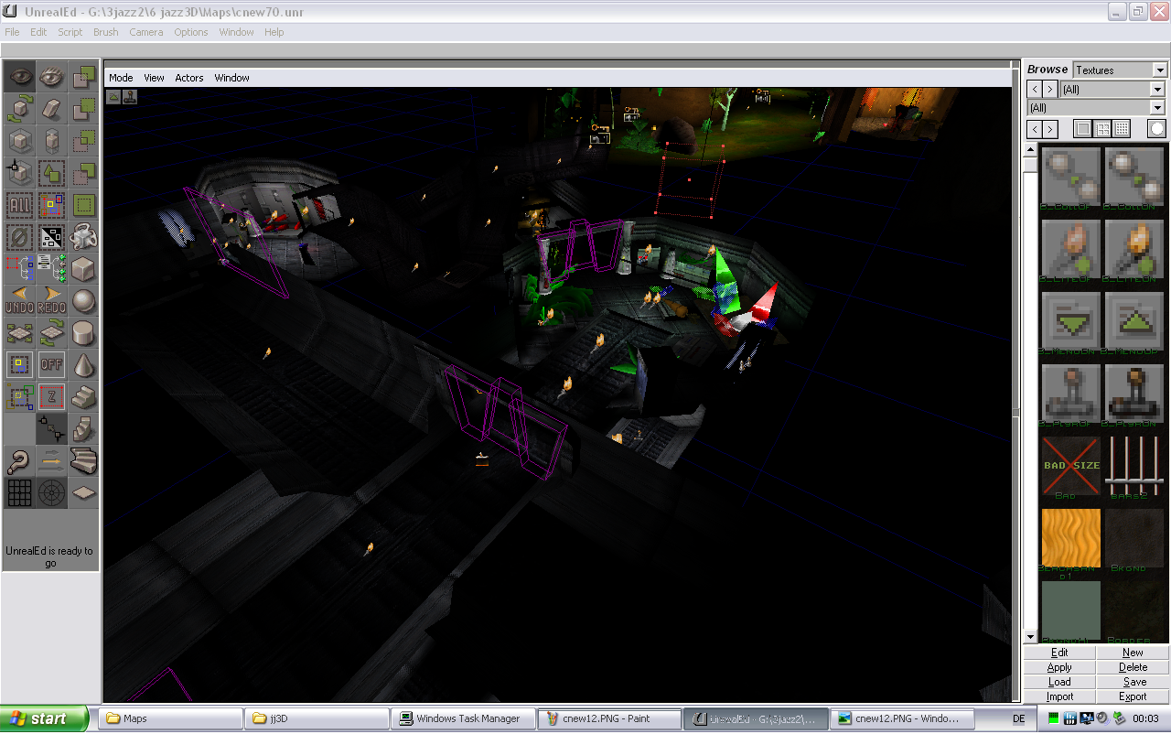Build a linear staircase brush
This screenshot has height=734, width=1171.
84,397
